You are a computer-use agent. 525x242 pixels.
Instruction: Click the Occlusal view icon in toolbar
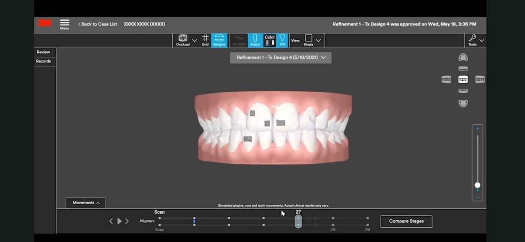click(183, 40)
